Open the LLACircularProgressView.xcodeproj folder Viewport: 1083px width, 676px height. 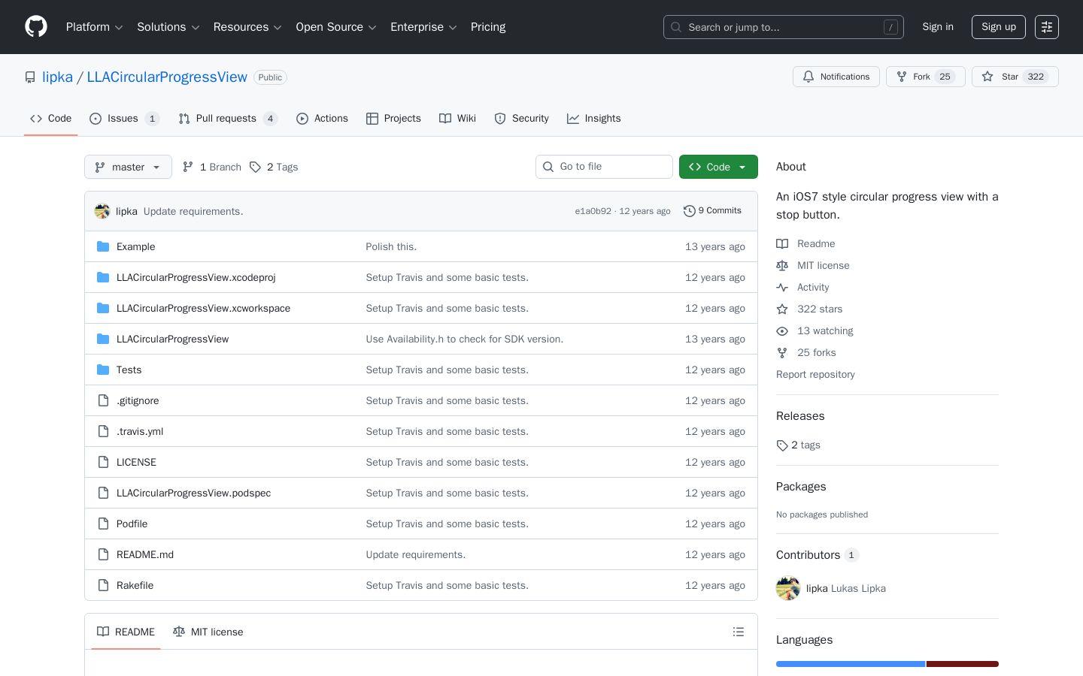[x=196, y=277]
